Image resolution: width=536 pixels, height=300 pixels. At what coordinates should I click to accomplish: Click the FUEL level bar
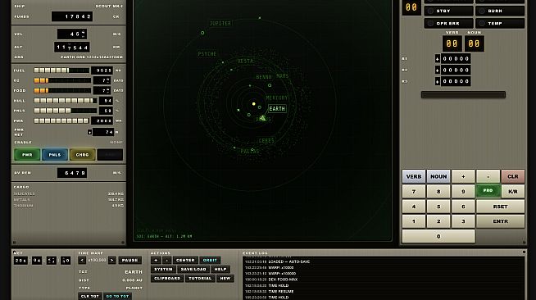[x=61, y=70]
